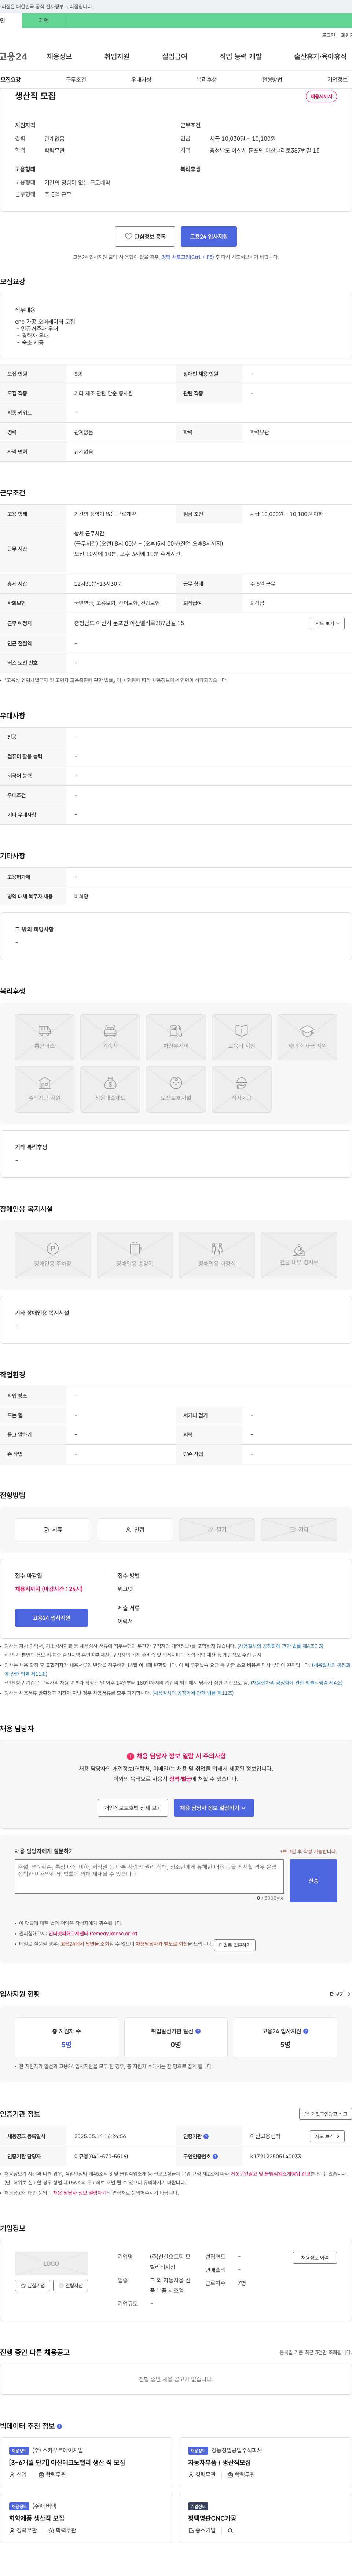Click the 자녀 학자금 지원 icon
The image size is (352, 2576).
point(307,1037)
